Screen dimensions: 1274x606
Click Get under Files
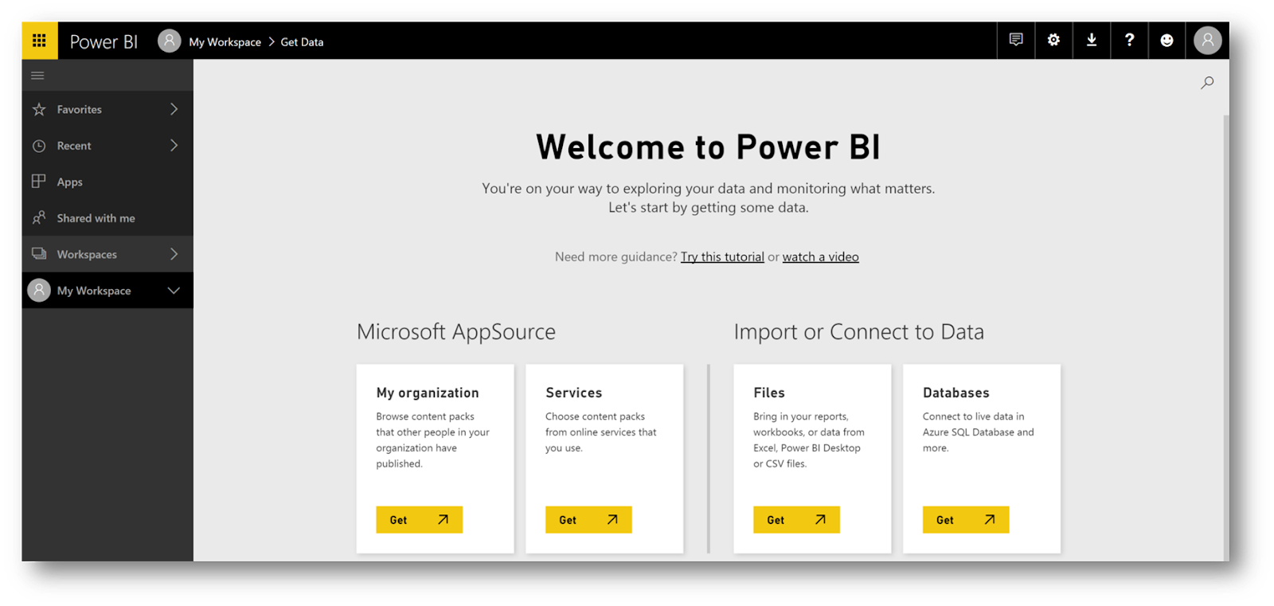796,520
